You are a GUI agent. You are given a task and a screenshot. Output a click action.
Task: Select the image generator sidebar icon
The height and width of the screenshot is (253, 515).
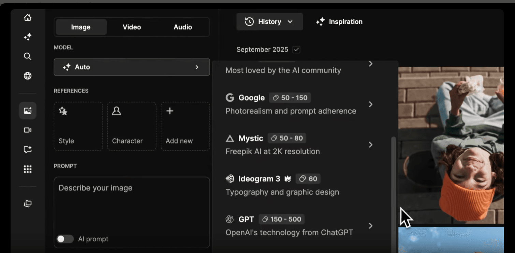[x=28, y=111]
